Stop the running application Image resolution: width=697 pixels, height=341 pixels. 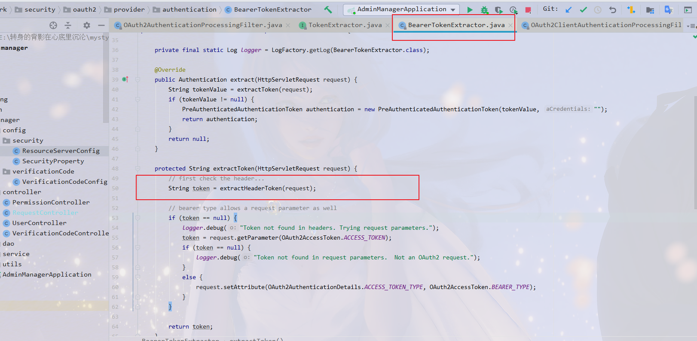click(x=528, y=9)
